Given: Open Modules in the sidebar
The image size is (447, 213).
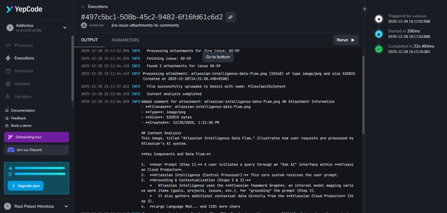Looking at the screenshot, I should [22, 84].
